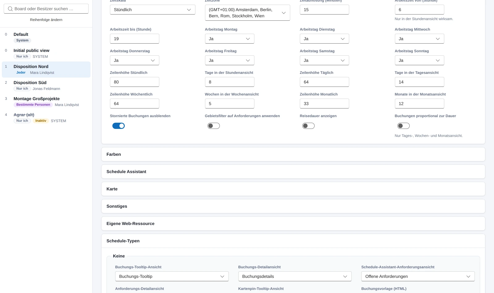This screenshot has width=494, height=293.
Task: Expand the Eigene Web-Ressource section
Action: click(x=293, y=223)
